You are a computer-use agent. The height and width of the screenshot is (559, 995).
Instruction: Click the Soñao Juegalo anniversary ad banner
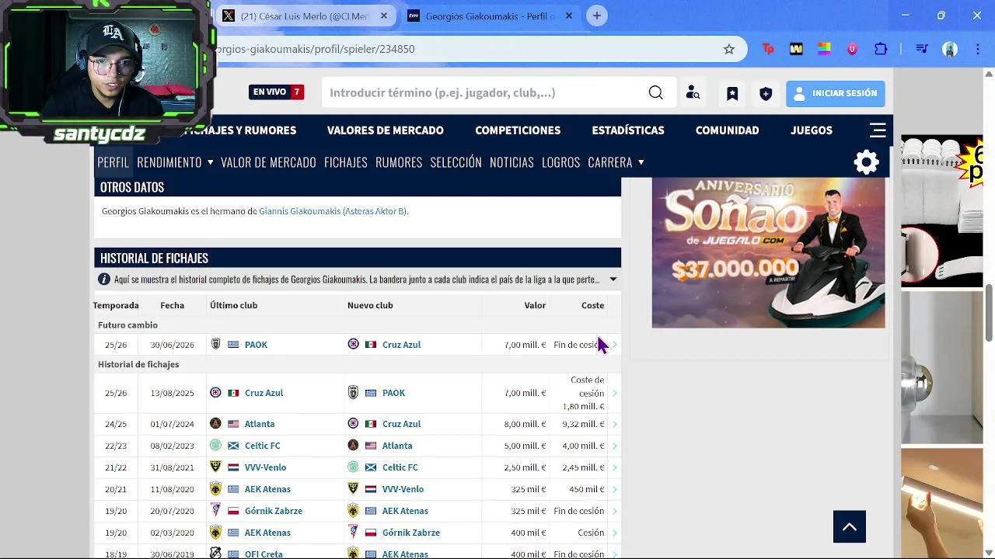768,253
